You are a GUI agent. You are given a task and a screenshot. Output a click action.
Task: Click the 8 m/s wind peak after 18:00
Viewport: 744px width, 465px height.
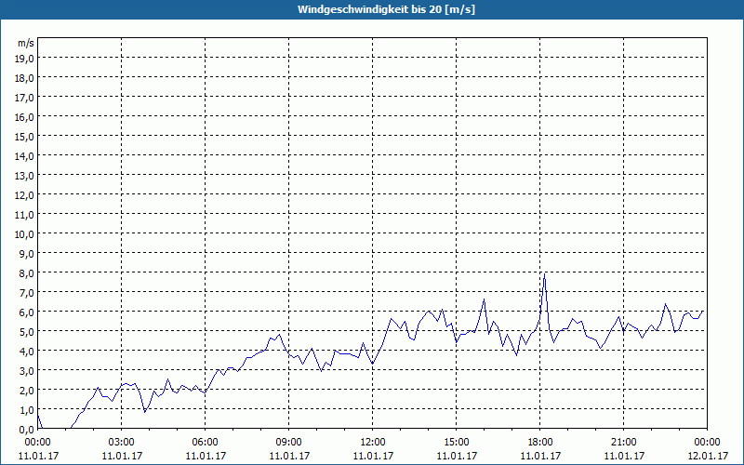click(x=544, y=273)
